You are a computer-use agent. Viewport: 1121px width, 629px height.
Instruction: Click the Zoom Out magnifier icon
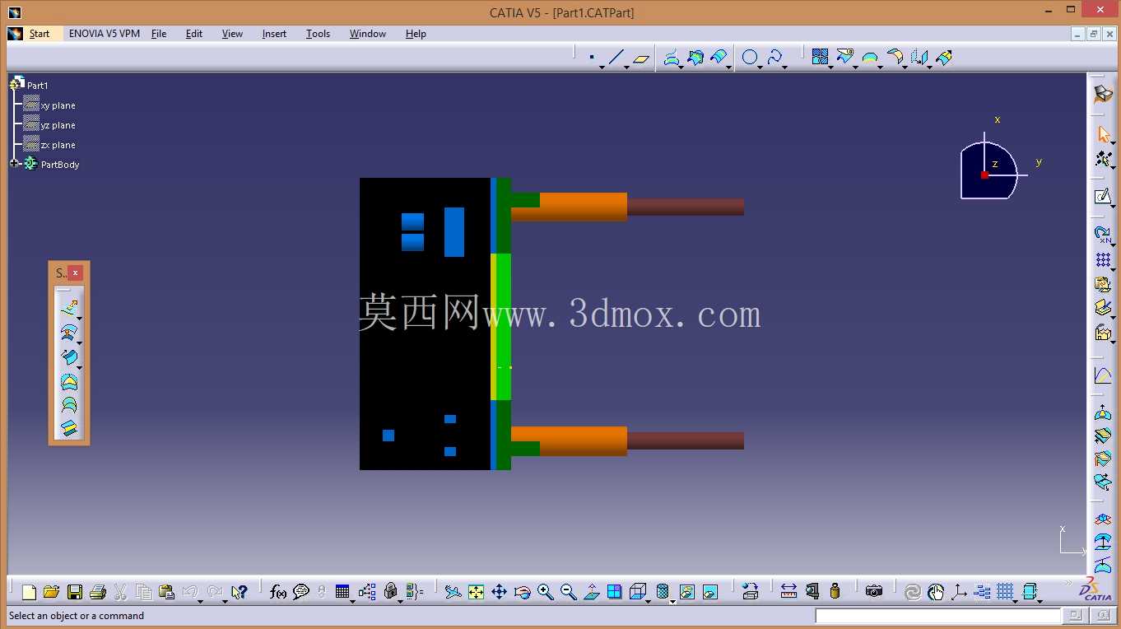click(568, 591)
